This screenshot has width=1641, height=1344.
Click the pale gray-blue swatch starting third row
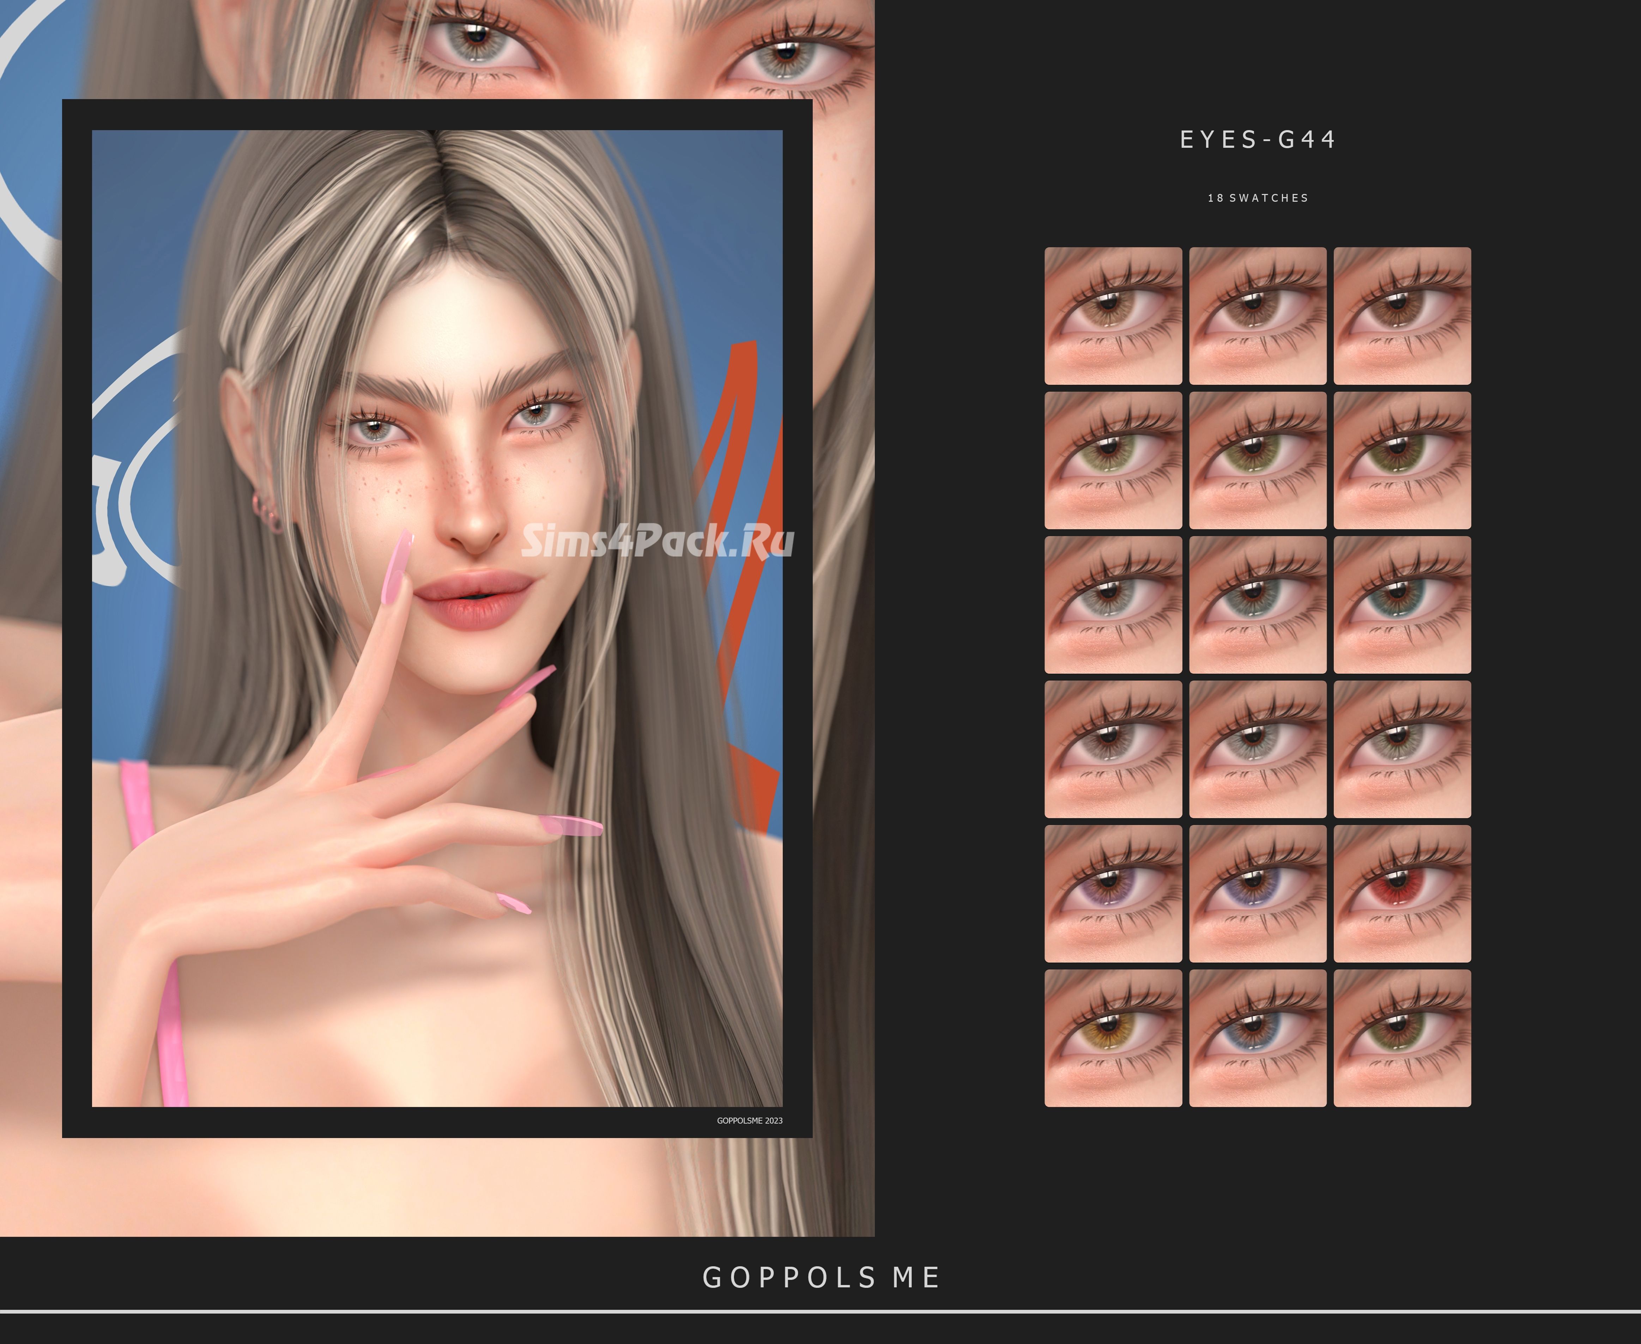tap(1113, 605)
